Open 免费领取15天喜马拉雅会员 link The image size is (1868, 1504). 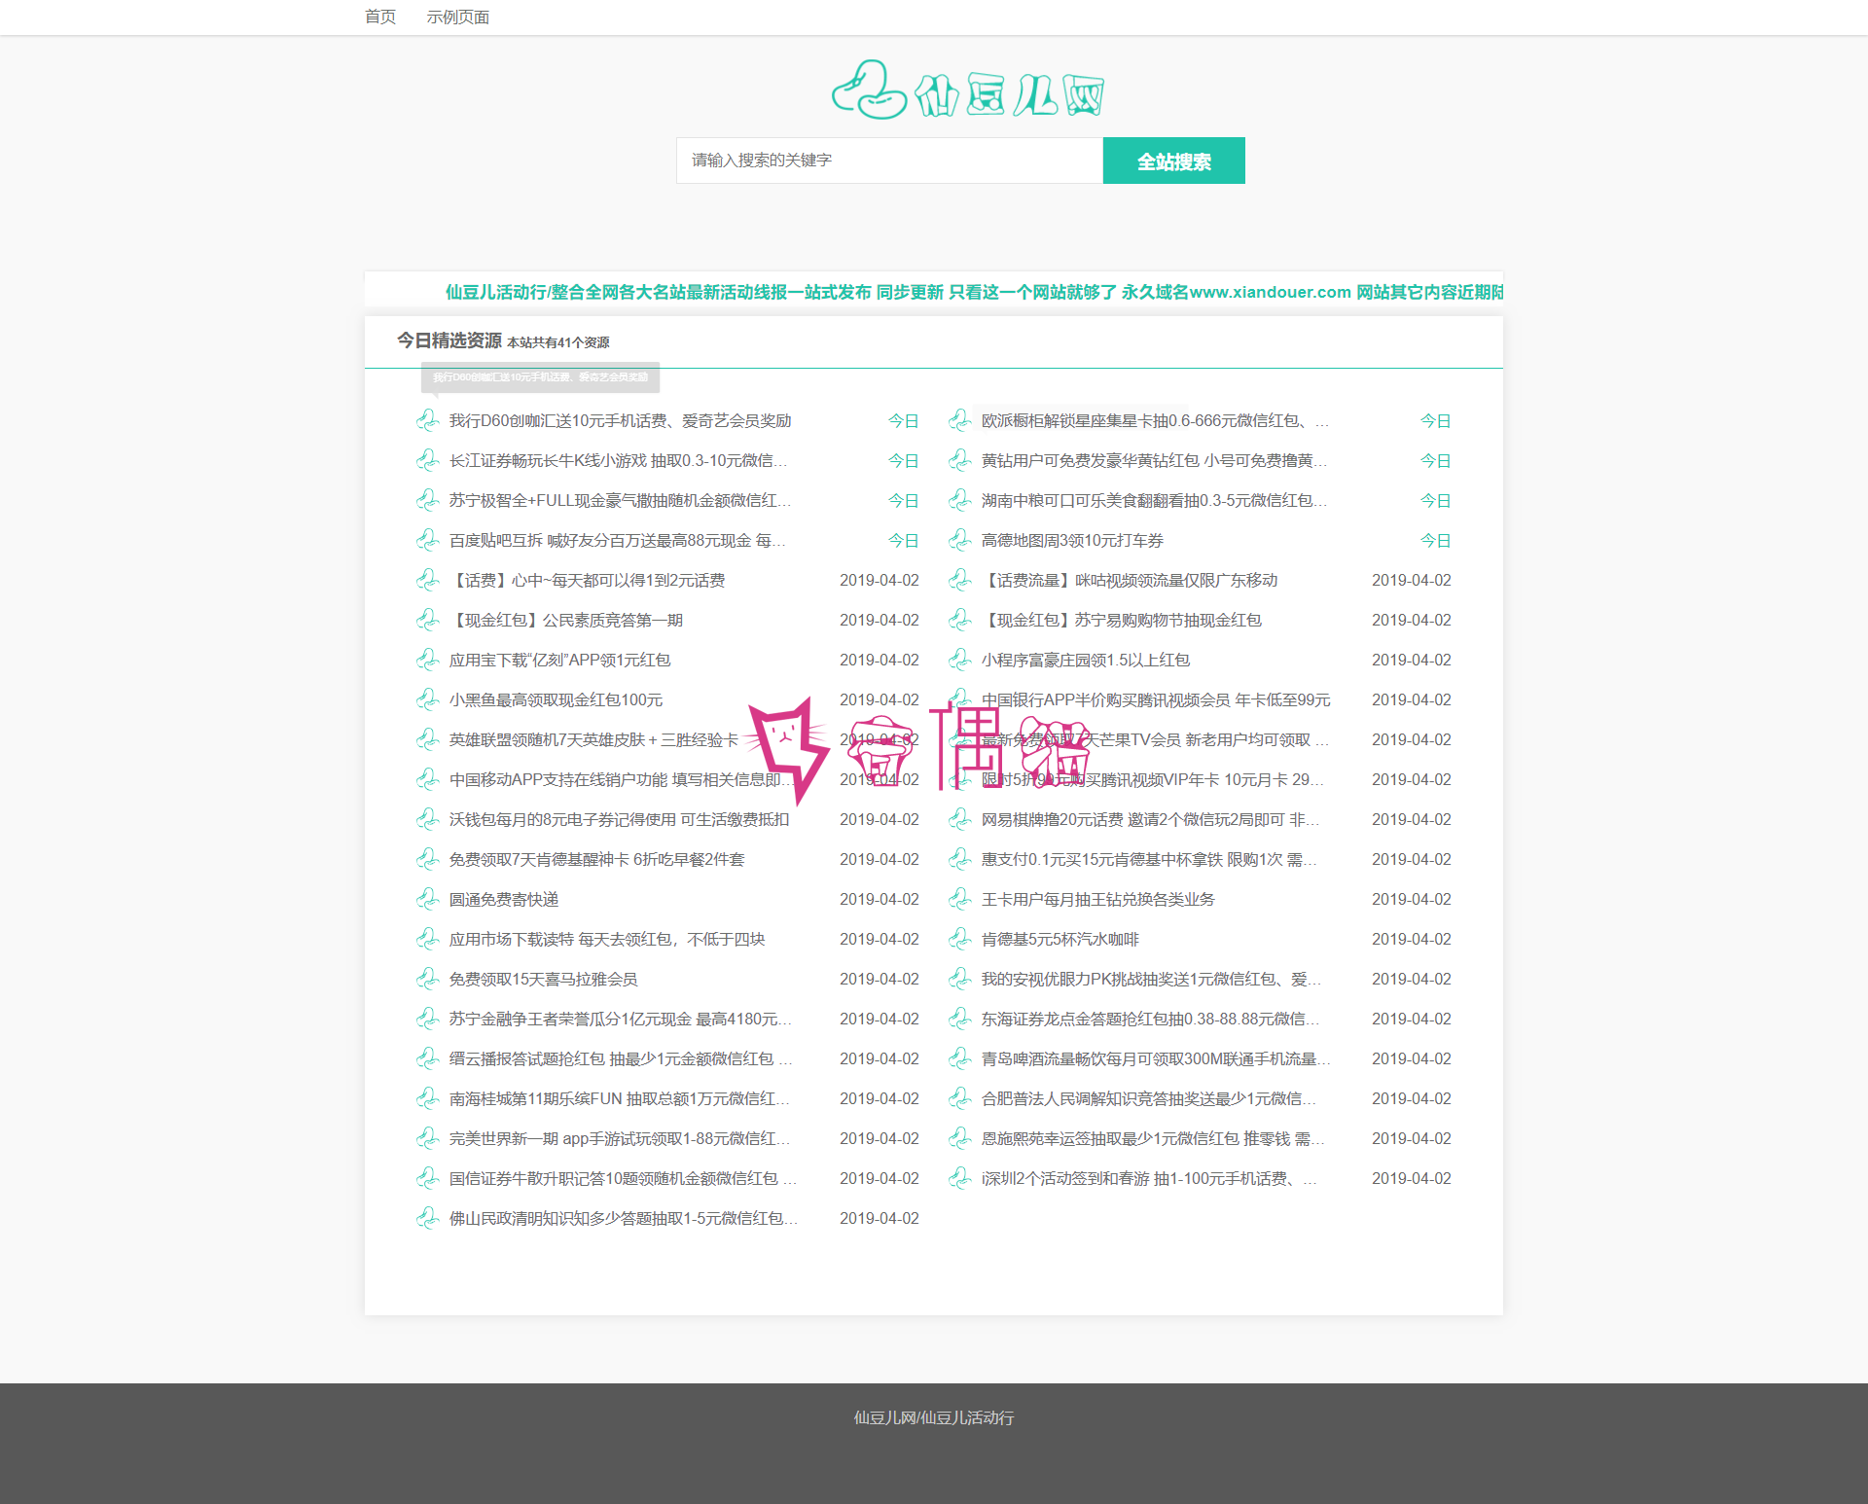543,979
